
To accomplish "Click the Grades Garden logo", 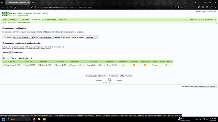I will (x=9, y=14).
